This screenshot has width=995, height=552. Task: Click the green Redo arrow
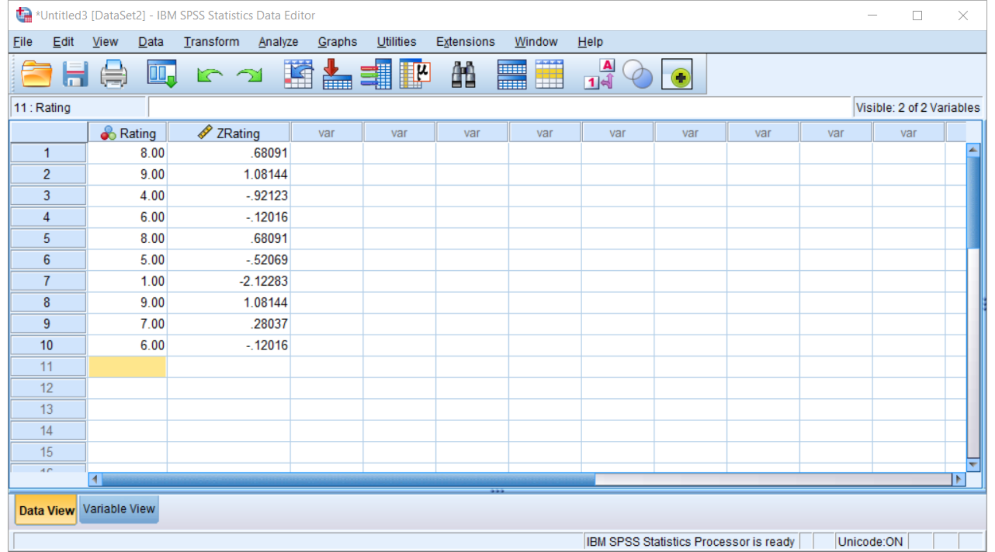pos(249,75)
